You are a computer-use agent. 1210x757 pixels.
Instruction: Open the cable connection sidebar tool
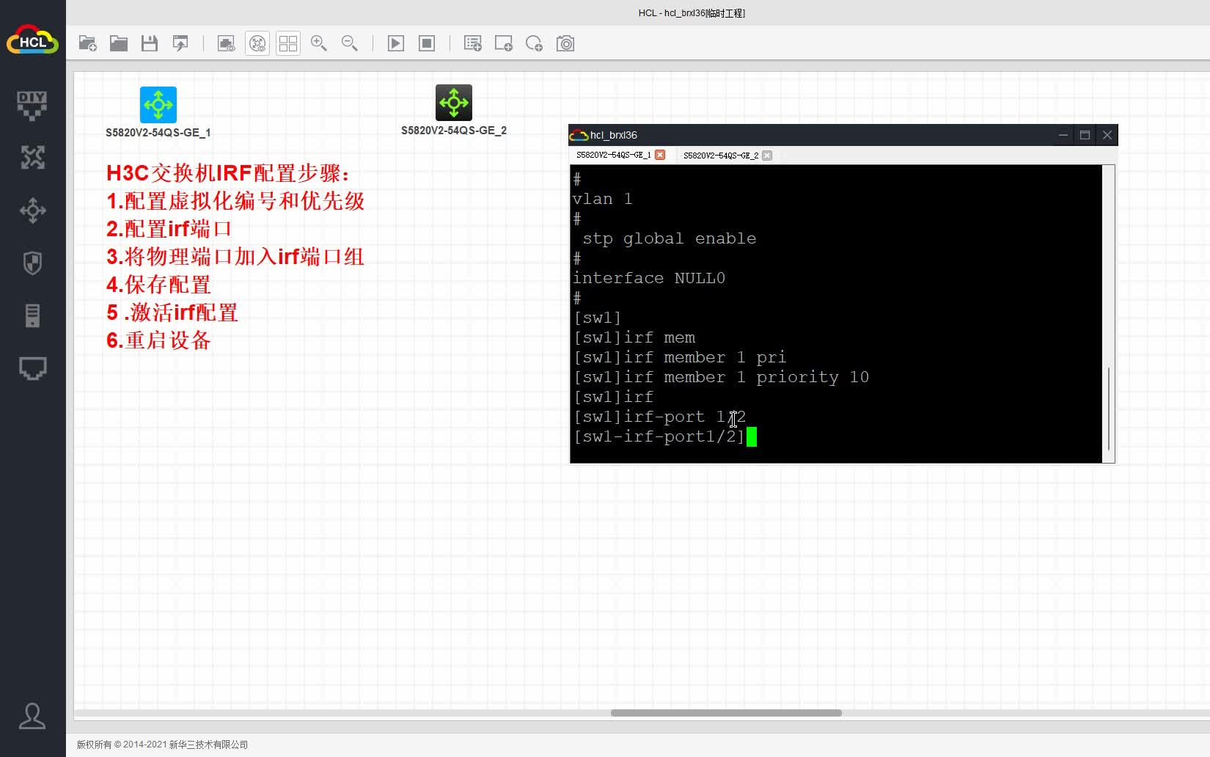tap(32, 368)
